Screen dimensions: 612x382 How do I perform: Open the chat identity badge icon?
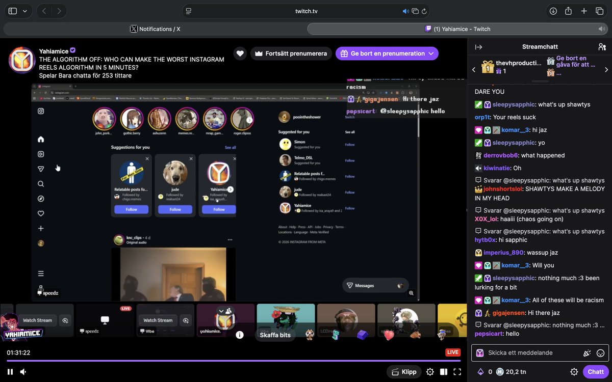[x=480, y=352]
